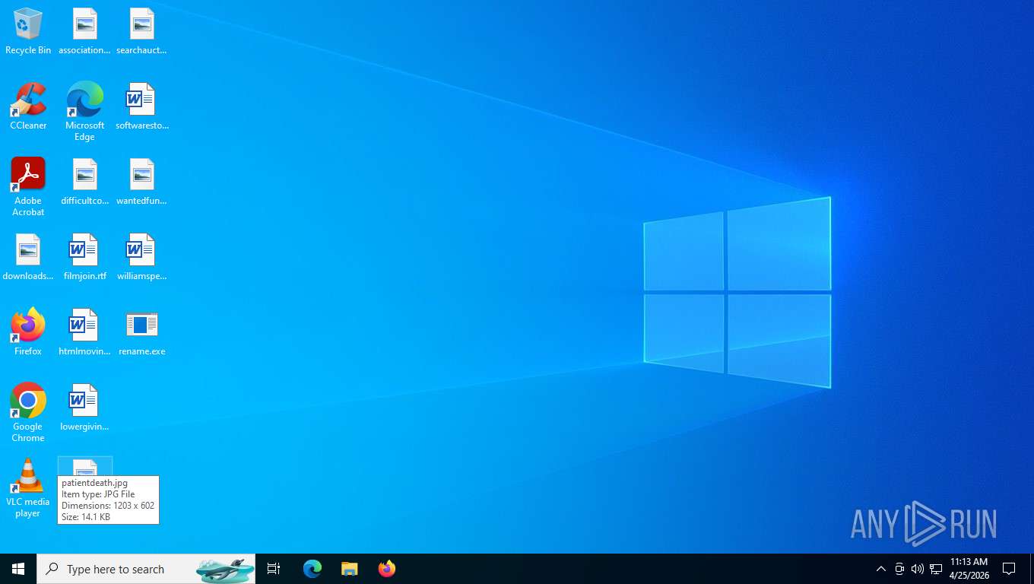Open File Explorer from taskbar
Image resolution: width=1034 pixels, height=584 pixels.
click(349, 569)
